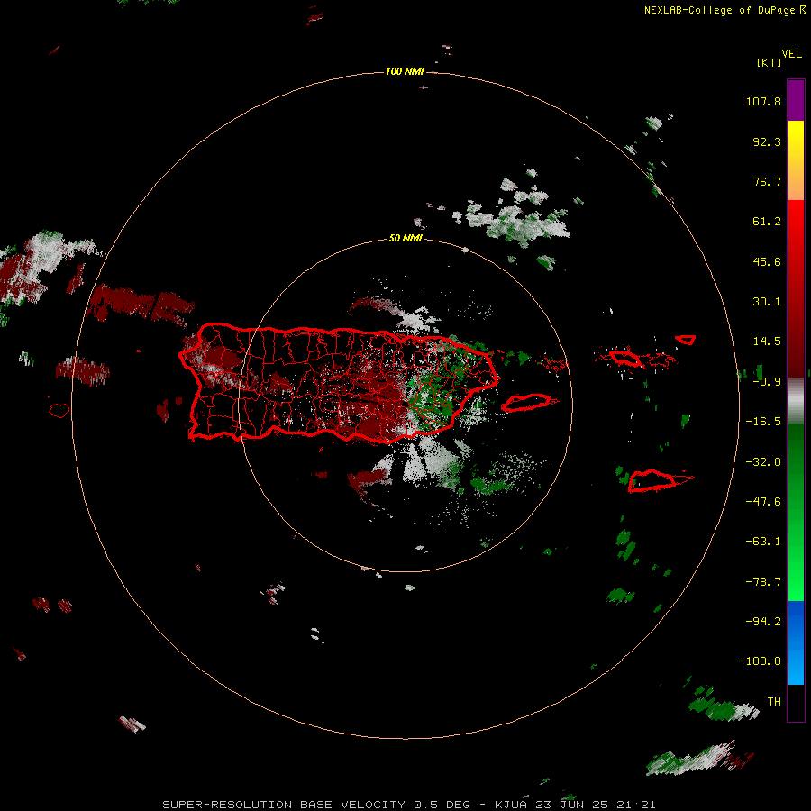
Task: Select the -32.0 velocity scale value
Action: pos(763,462)
